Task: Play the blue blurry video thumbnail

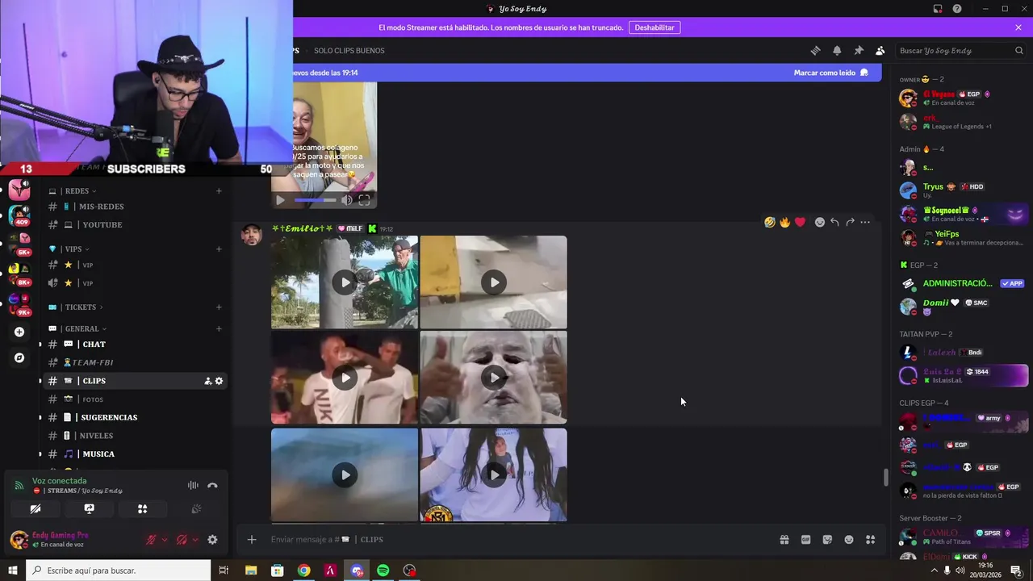Action: 345,475
